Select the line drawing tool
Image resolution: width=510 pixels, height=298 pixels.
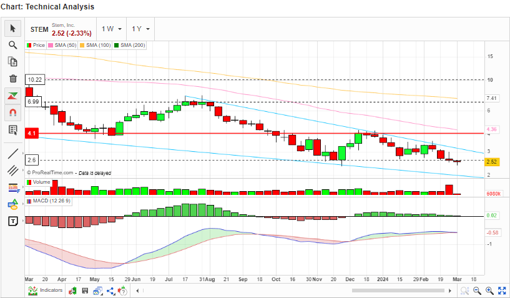(12, 154)
